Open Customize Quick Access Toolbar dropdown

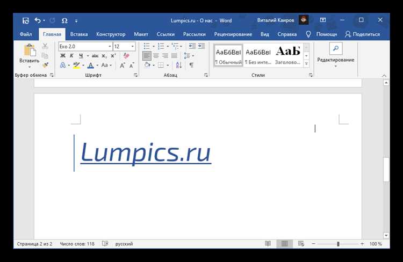coord(76,21)
